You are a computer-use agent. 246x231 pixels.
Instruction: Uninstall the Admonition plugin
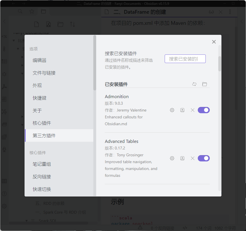[x=193, y=110]
